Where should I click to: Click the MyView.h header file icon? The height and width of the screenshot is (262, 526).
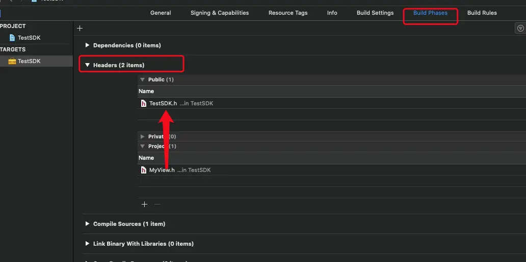point(144,170)
